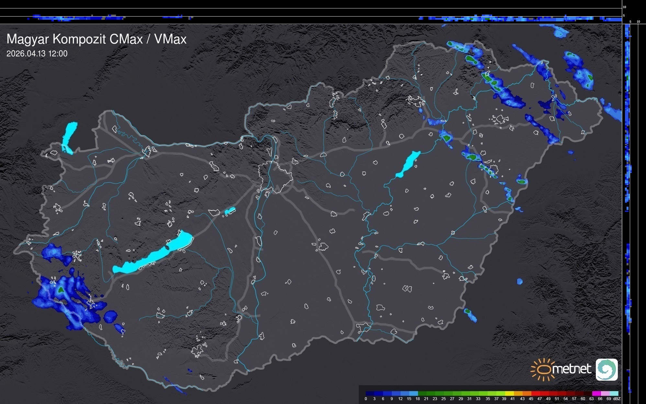
Task: Click the Magyar Kompozit CMax / VMax title
Action: (x=96, y=39)
